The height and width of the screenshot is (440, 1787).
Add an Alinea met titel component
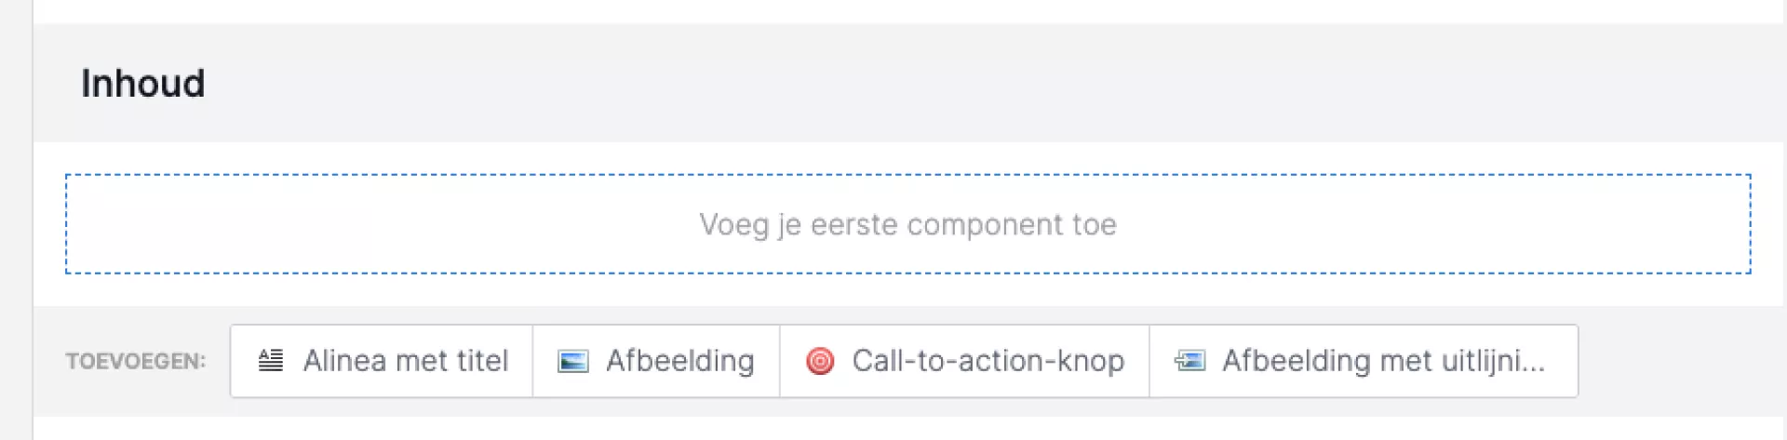point(382,361)
